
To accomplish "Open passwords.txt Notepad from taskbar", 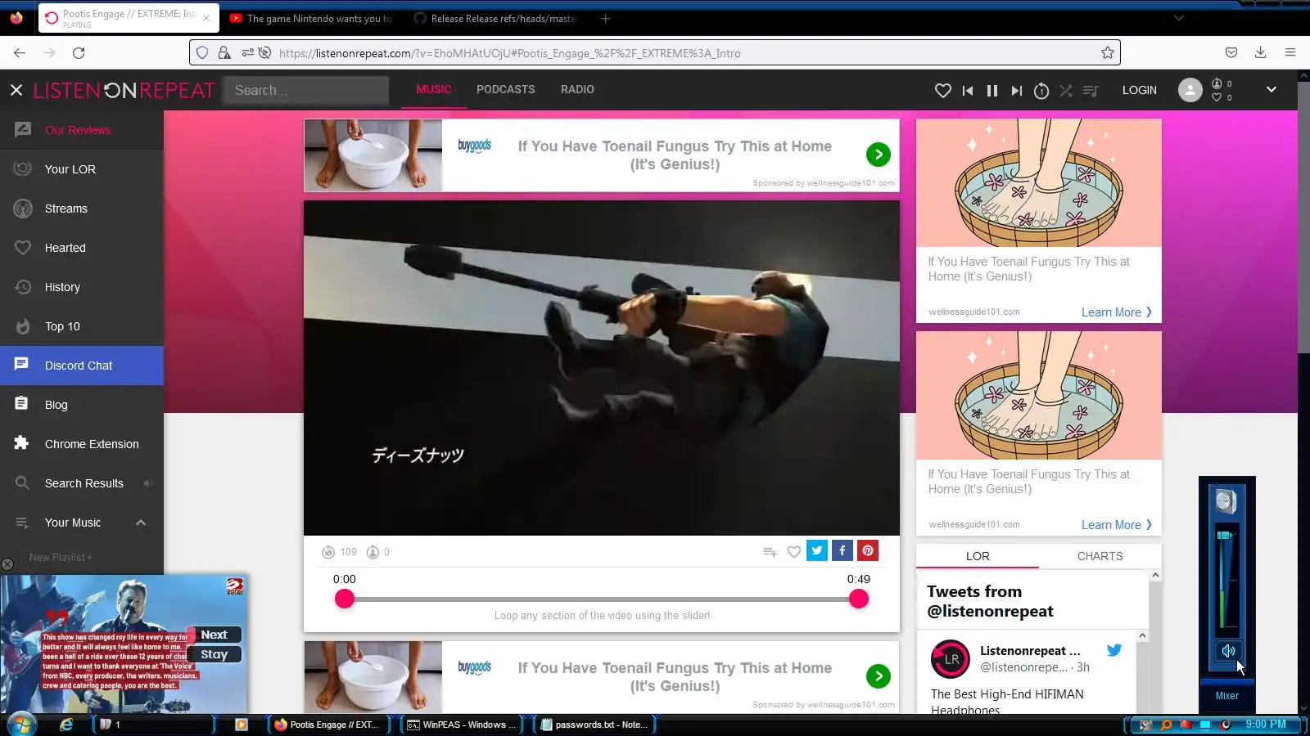I will 595,725.
